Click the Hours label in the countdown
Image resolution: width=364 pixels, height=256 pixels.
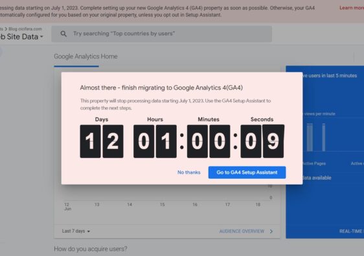[155, 119]
